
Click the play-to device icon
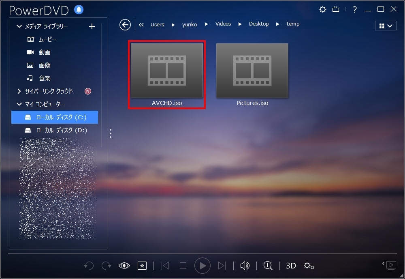[x=391, y=265]
